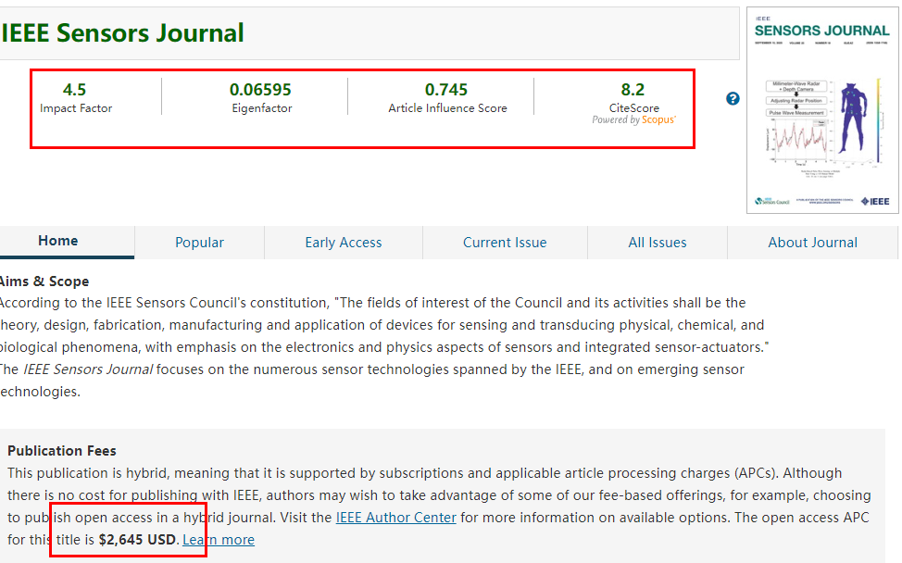Visit the IEEE Author Center link

[395, 518]
